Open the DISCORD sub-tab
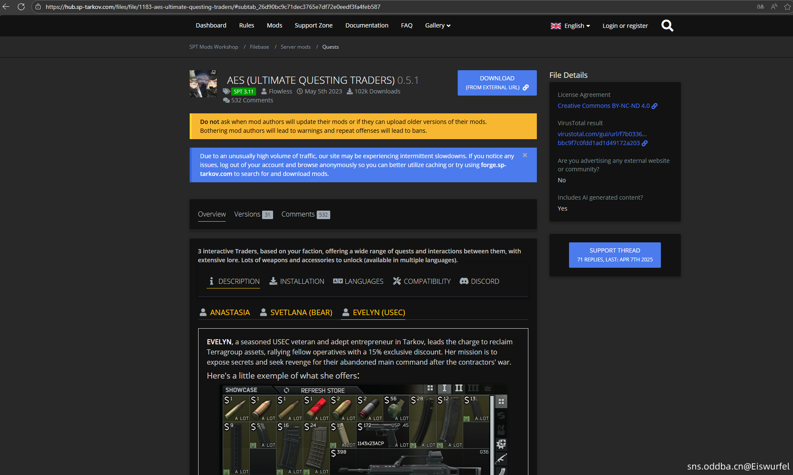Screen dimensions: 793x475 pos(479,281)
